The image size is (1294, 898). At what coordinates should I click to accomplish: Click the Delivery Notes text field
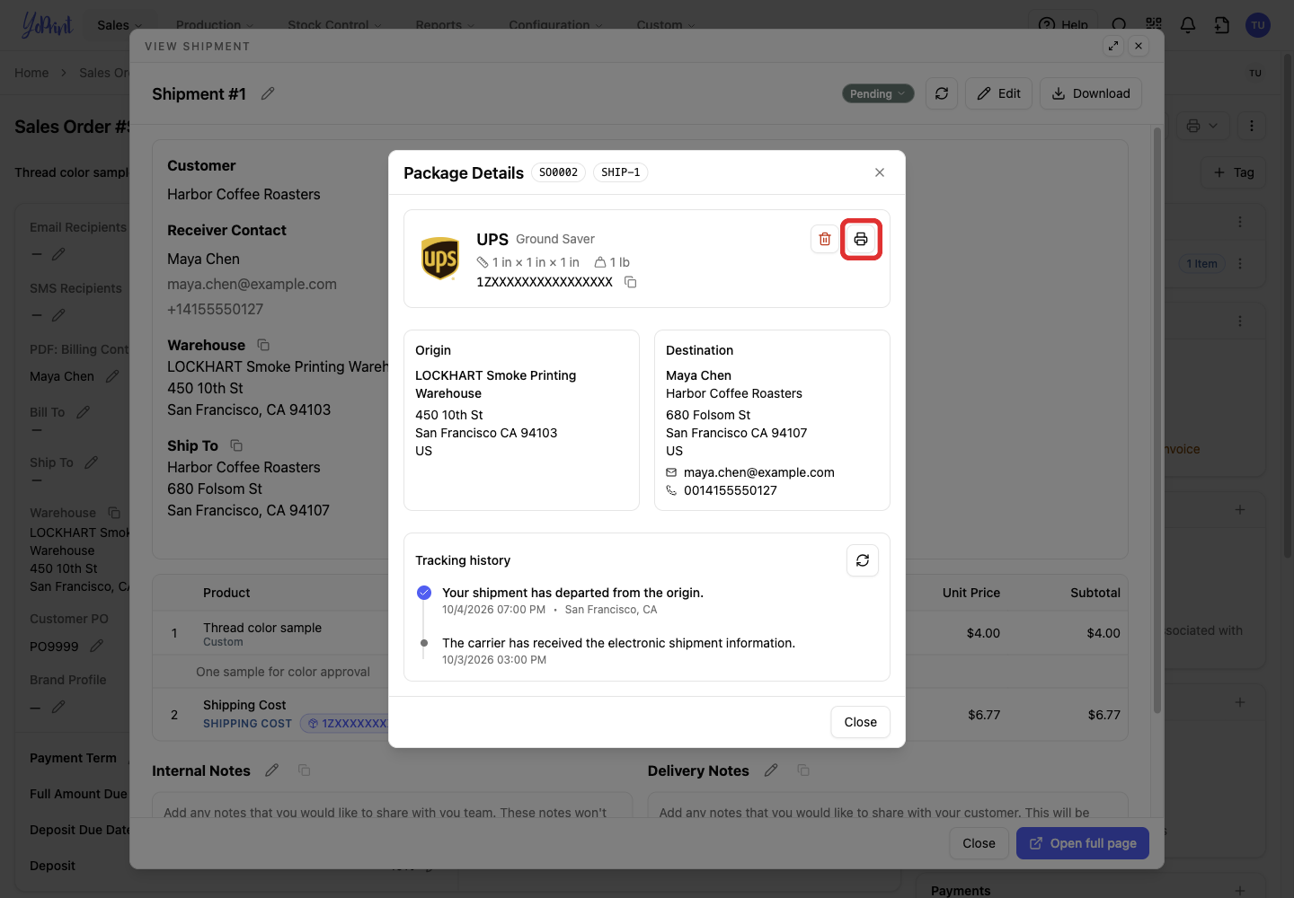(888, 806)
